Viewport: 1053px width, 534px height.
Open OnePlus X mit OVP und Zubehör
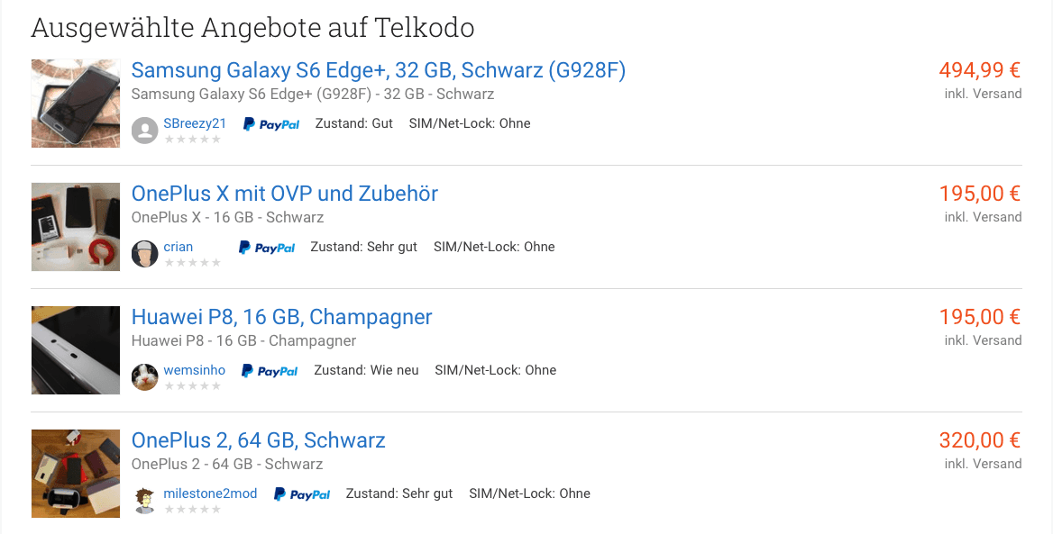coord(285,194)
